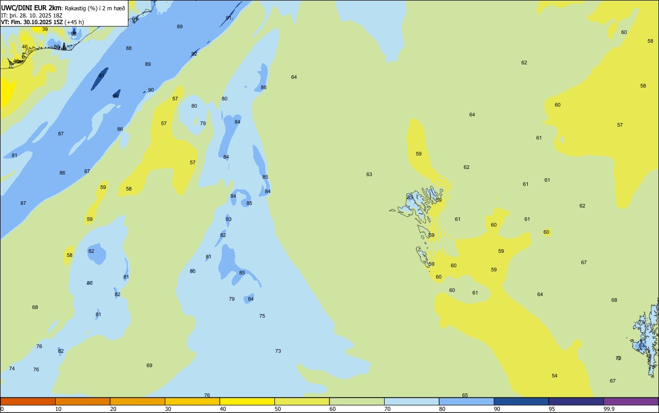The width and height of the screenshot is (659, 413).
Task: Pick the navy 95–99.9 legend block
Action: tap(576, 401)
